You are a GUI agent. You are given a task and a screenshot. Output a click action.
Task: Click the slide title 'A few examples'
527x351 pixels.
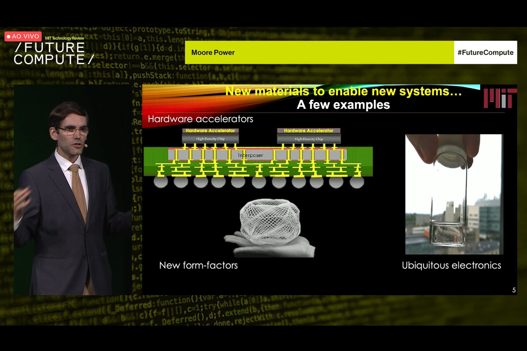click(343, 105)
